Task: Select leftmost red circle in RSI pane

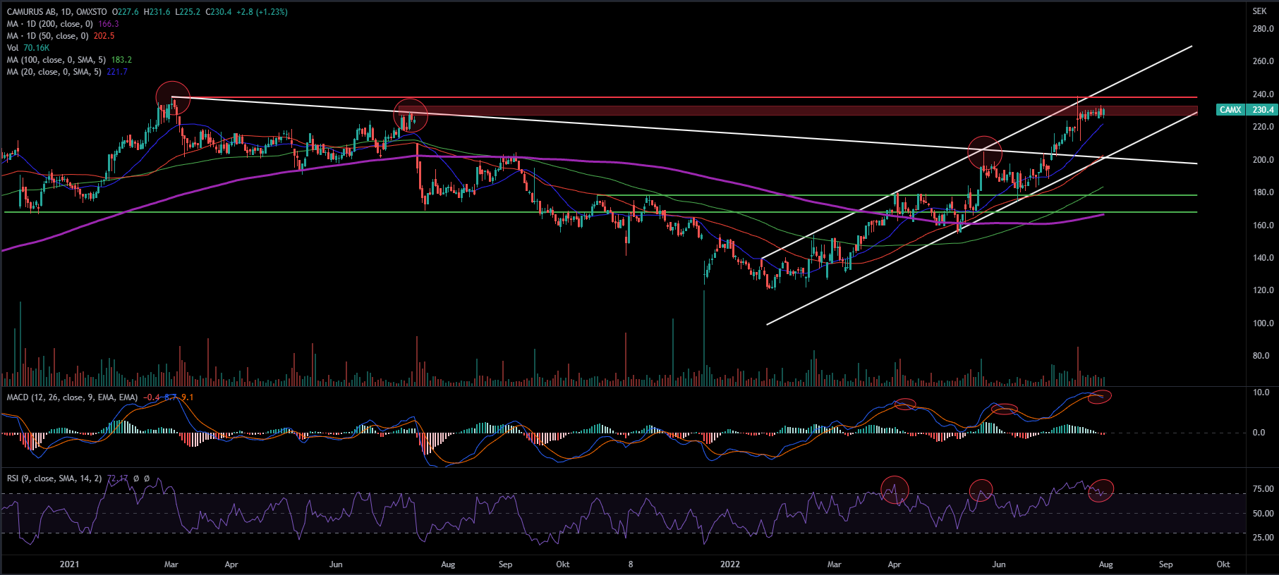Action: (895, 490)
